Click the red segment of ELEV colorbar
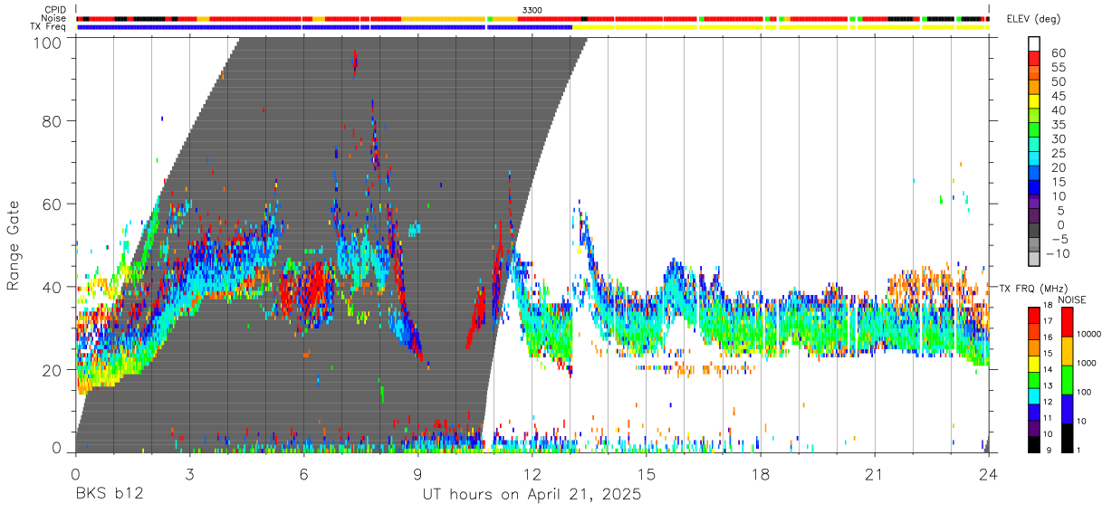The image size is (1112, 513). click(x=1034, y=59)
